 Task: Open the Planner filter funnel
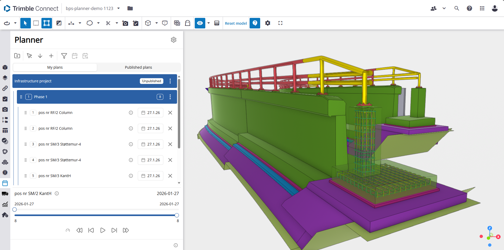click(64, 56)
